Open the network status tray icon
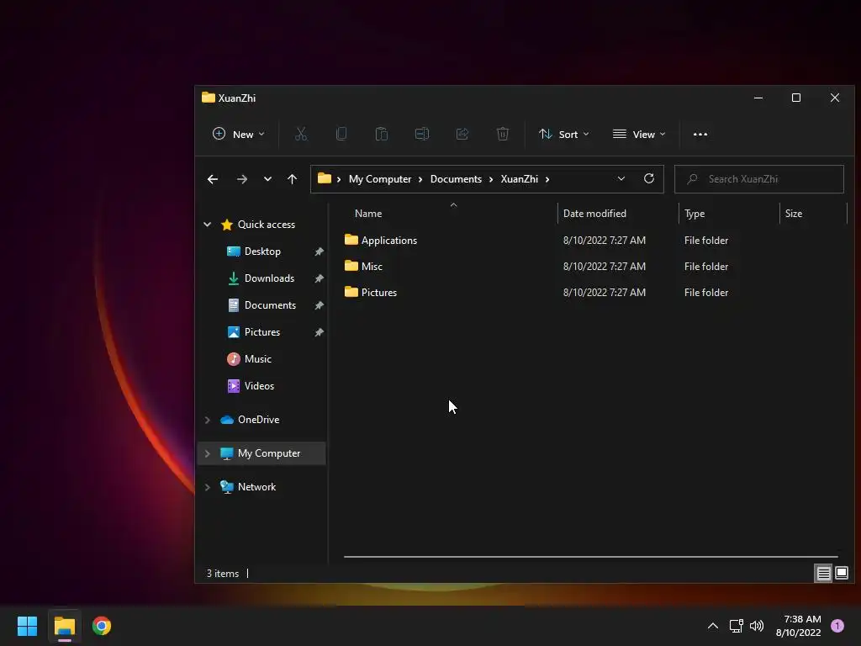The height and width of the screenshot is (646, 861). [736, 626]
